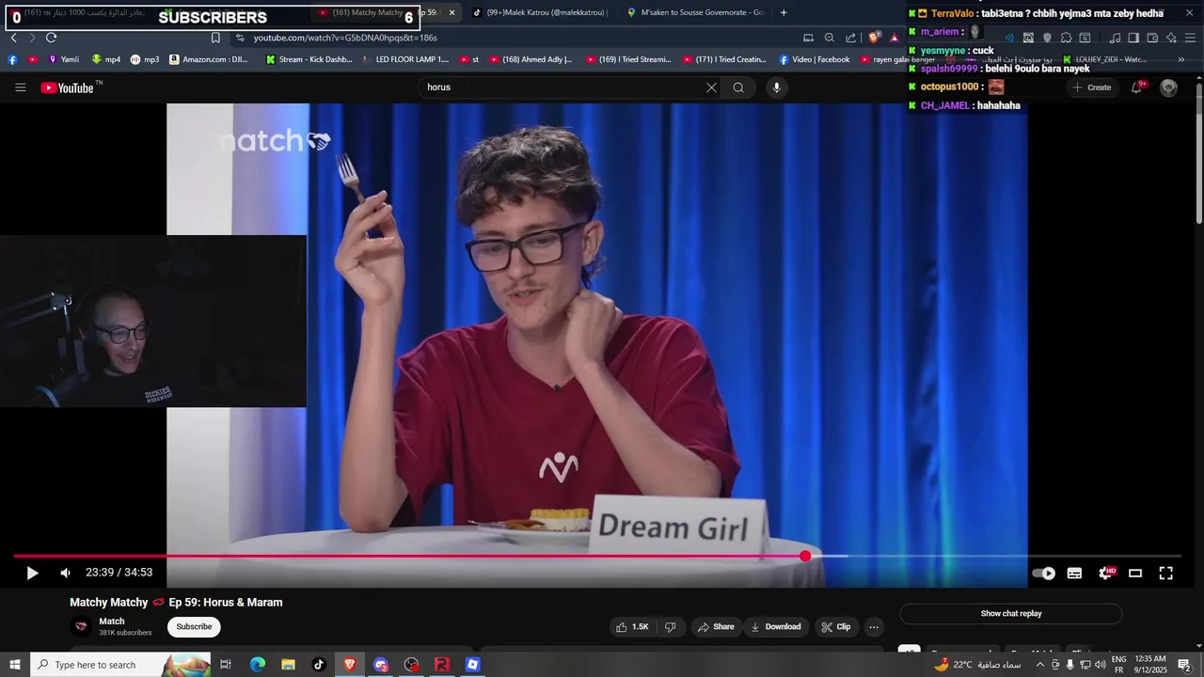Open Discord on taskbar

381,665
